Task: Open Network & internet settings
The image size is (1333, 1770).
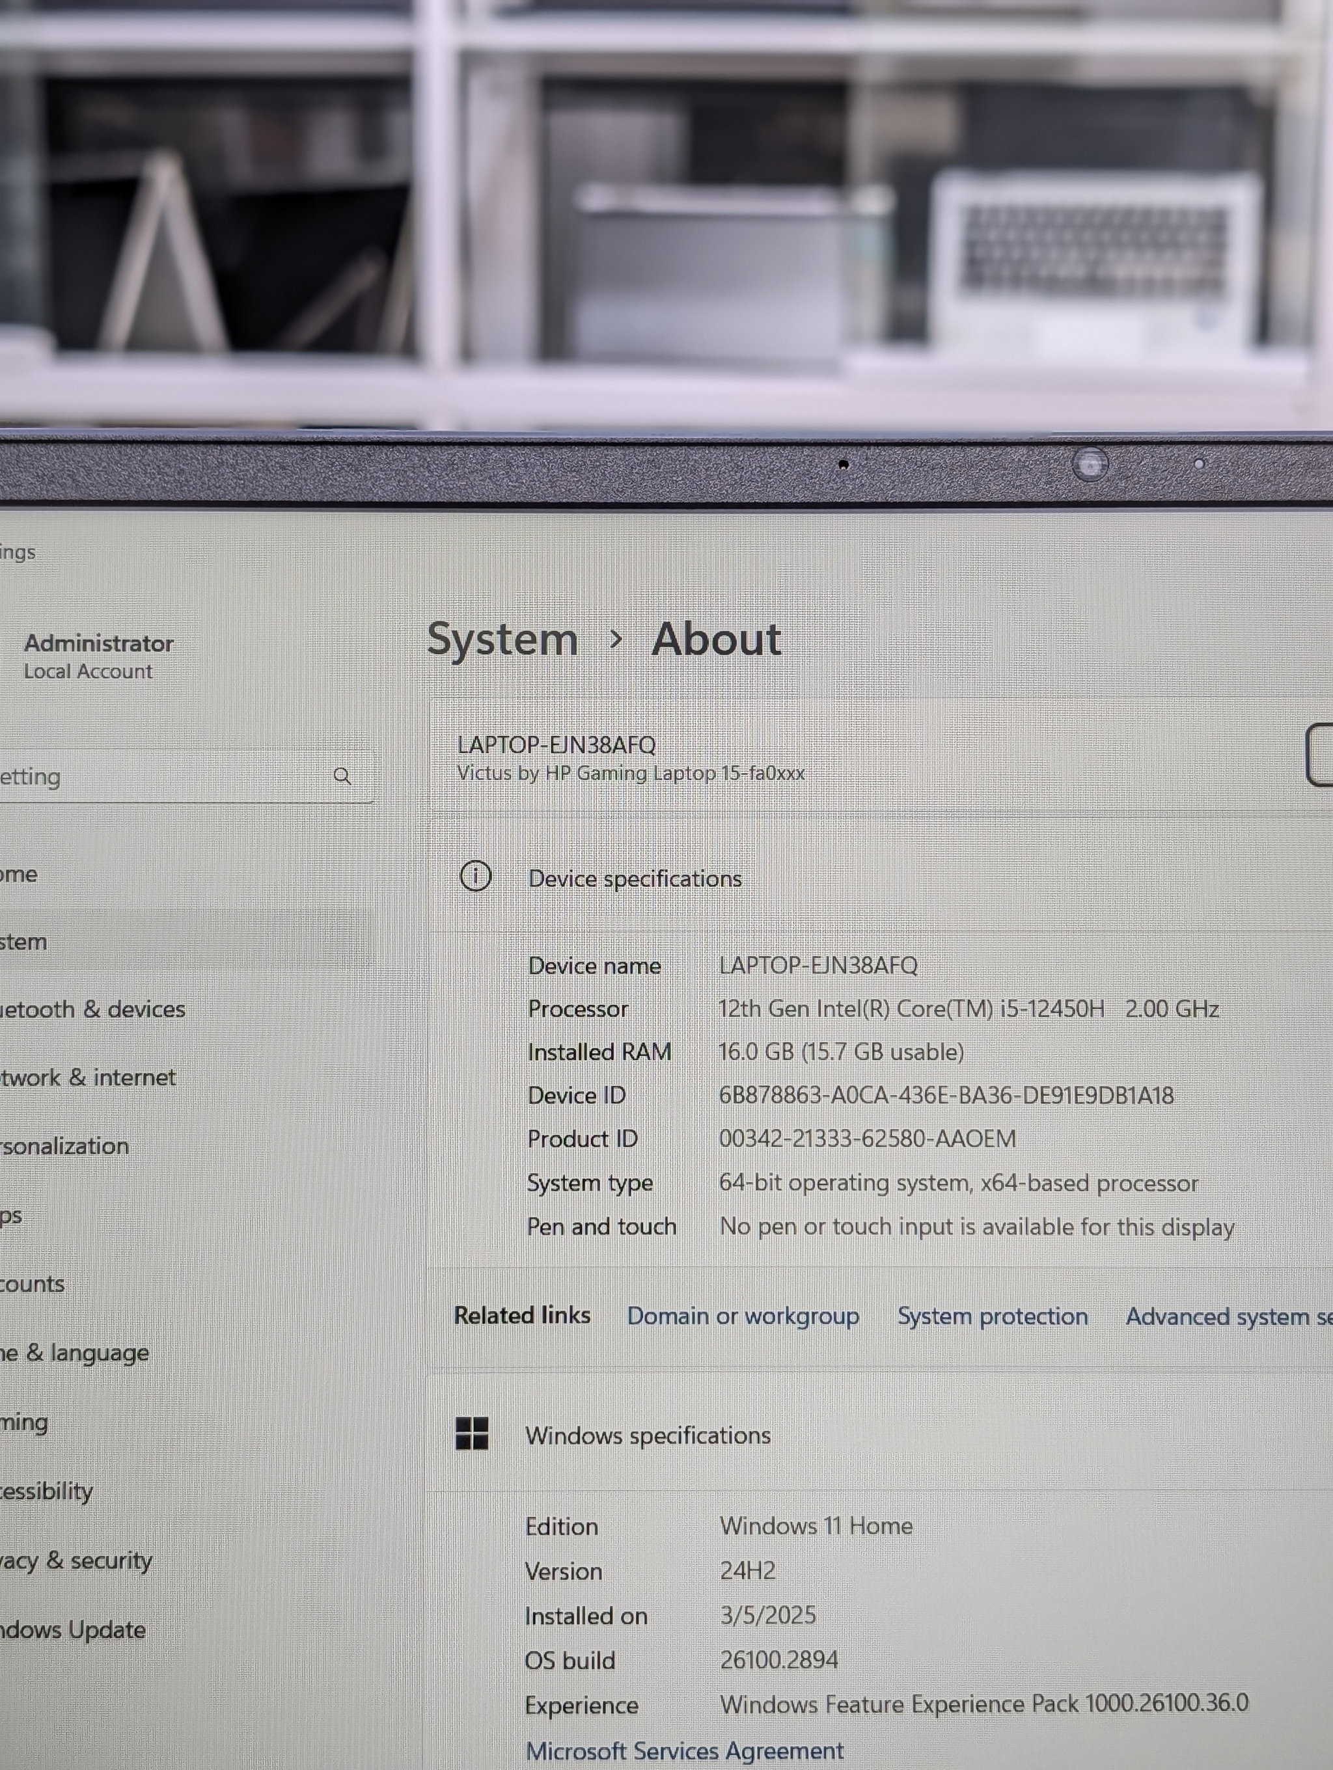Action: coord(88,1077)
